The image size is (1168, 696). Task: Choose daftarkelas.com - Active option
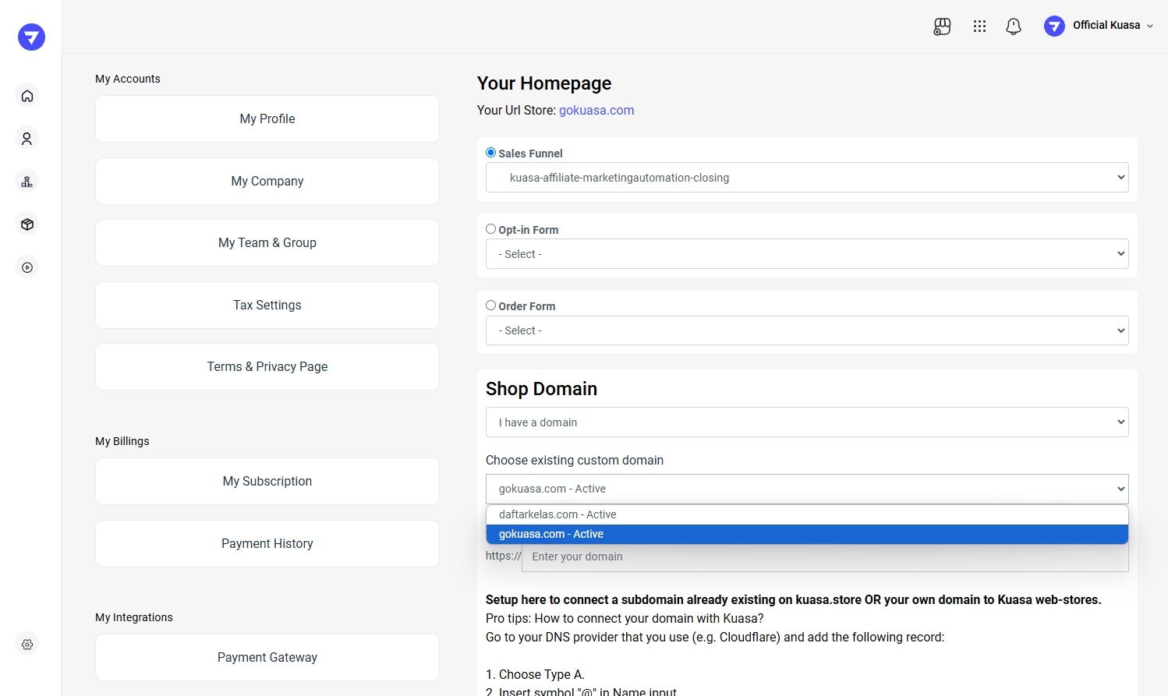pyautogui.click(x=557, y=514)
